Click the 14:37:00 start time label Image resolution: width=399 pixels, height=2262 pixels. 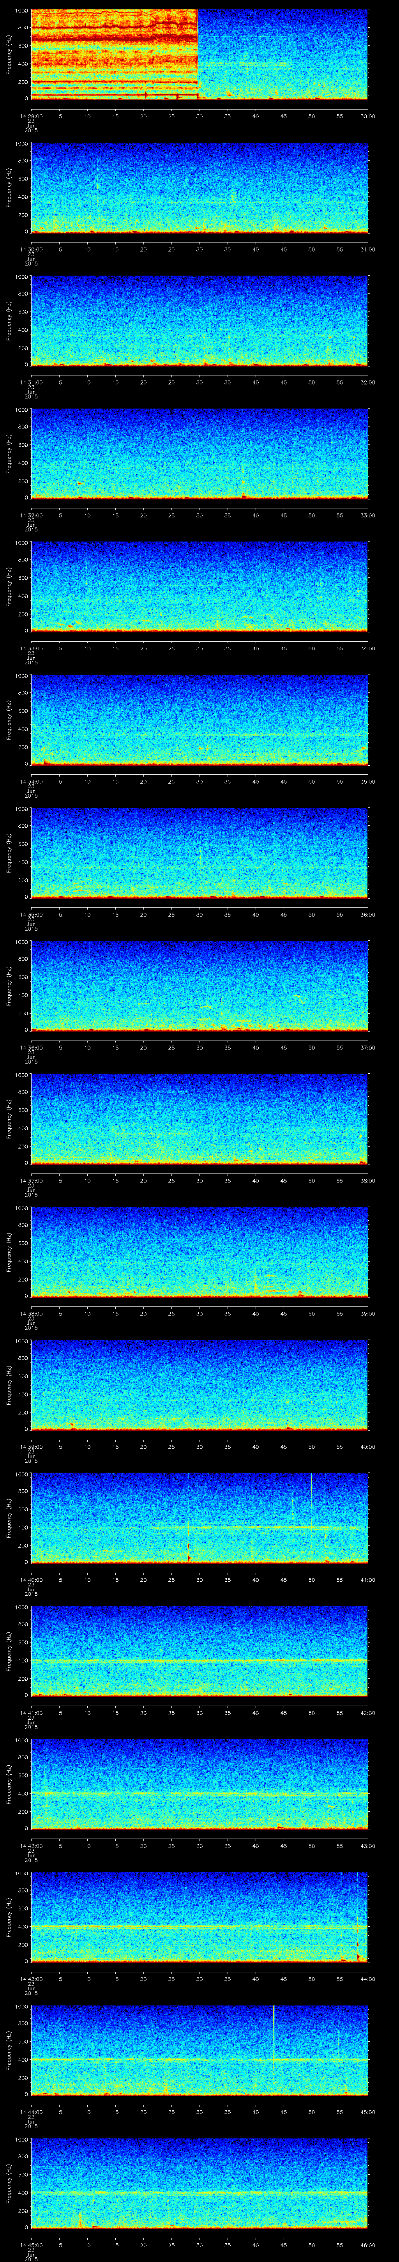(31, 1180)
